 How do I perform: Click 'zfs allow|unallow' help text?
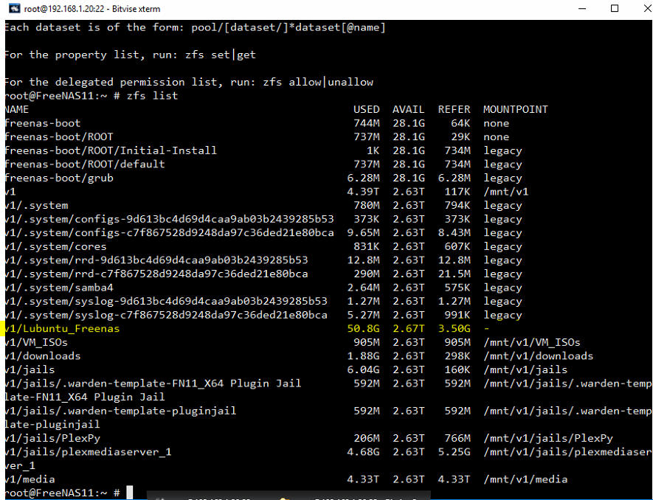click(x=318, y=82)
